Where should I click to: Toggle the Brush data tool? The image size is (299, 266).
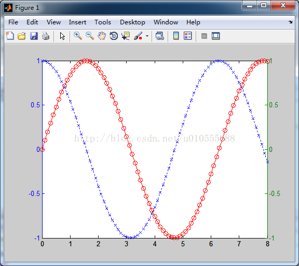coord(138,36)
